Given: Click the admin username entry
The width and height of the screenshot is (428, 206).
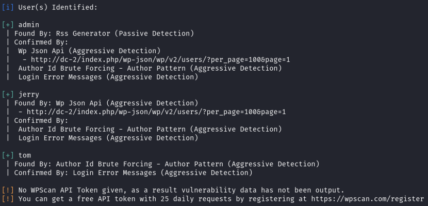Looking at the screenshot, I should pos(29,25).
